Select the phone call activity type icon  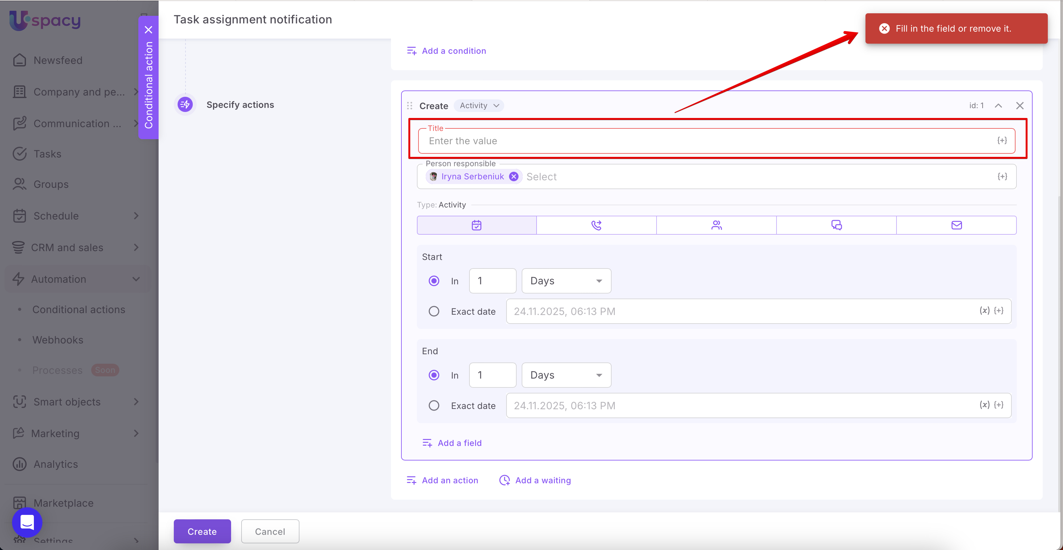coord(596,225)
